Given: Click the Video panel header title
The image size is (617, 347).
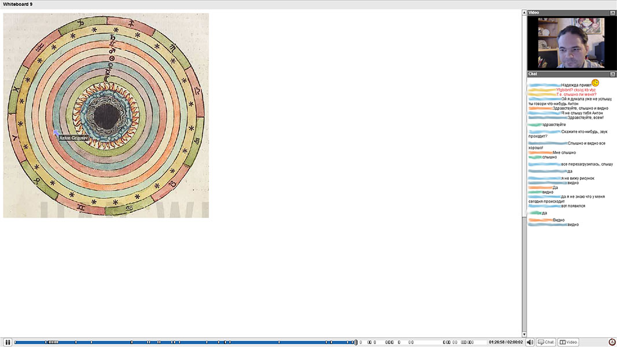Looking at the screenshot, I should [x=534, y=13].
